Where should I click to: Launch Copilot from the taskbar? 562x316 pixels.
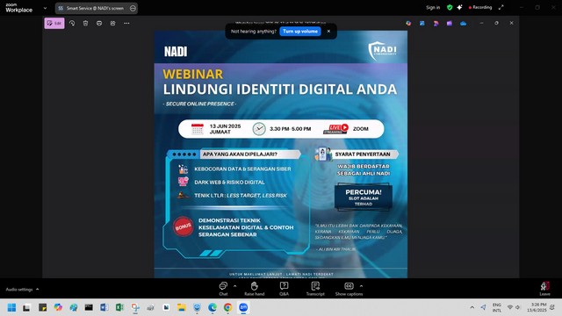(58, 307)
